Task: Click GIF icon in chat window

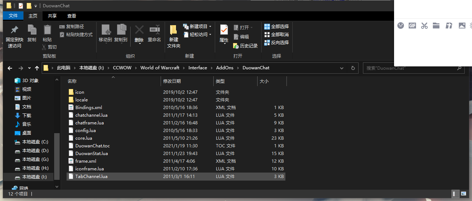Action: (412, 26)
